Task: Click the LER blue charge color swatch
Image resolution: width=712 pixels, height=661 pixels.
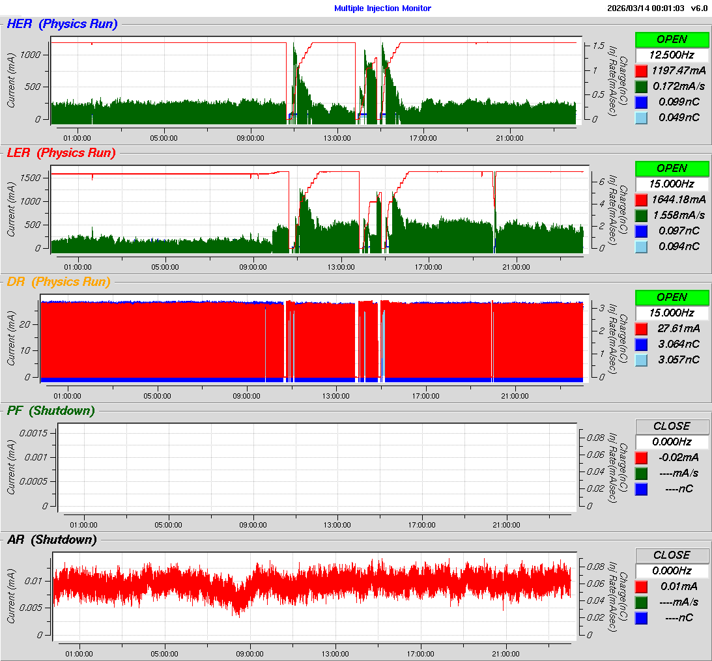Action: (x=641, y=231)
